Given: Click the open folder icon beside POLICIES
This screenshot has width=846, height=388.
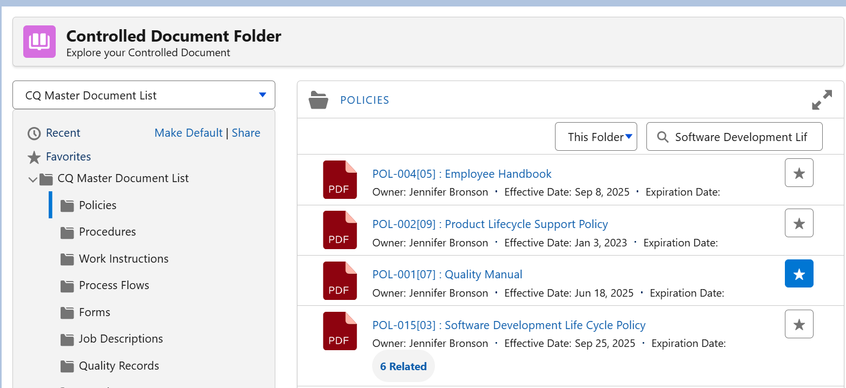Looking at the screenshot, I should [x=319, y=100].
